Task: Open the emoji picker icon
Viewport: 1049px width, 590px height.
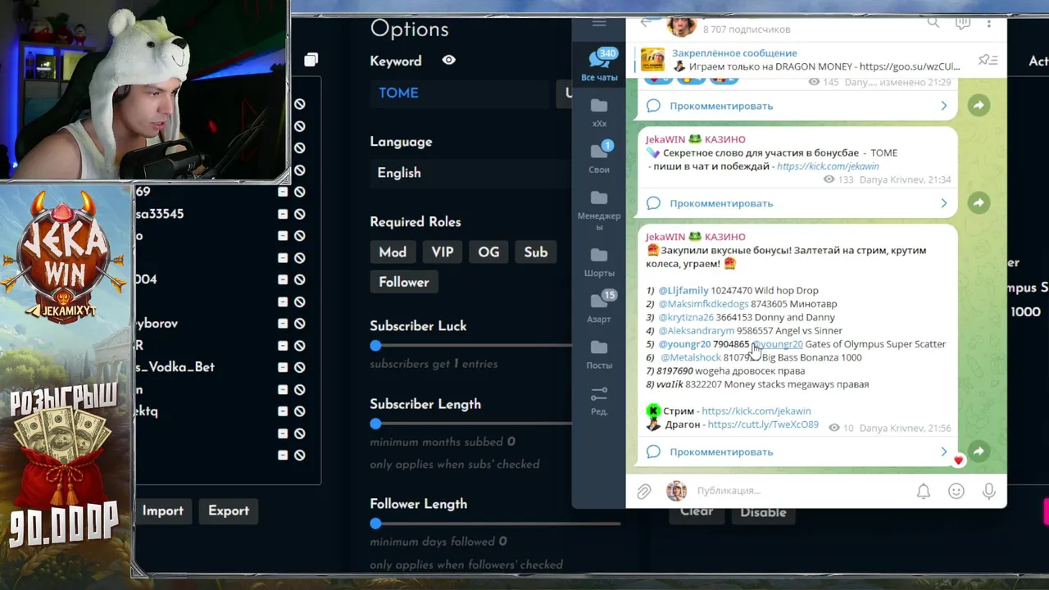Action: (x=956, y=491)
